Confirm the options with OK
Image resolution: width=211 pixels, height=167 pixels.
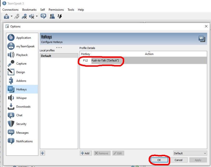[x=159, y=160]
